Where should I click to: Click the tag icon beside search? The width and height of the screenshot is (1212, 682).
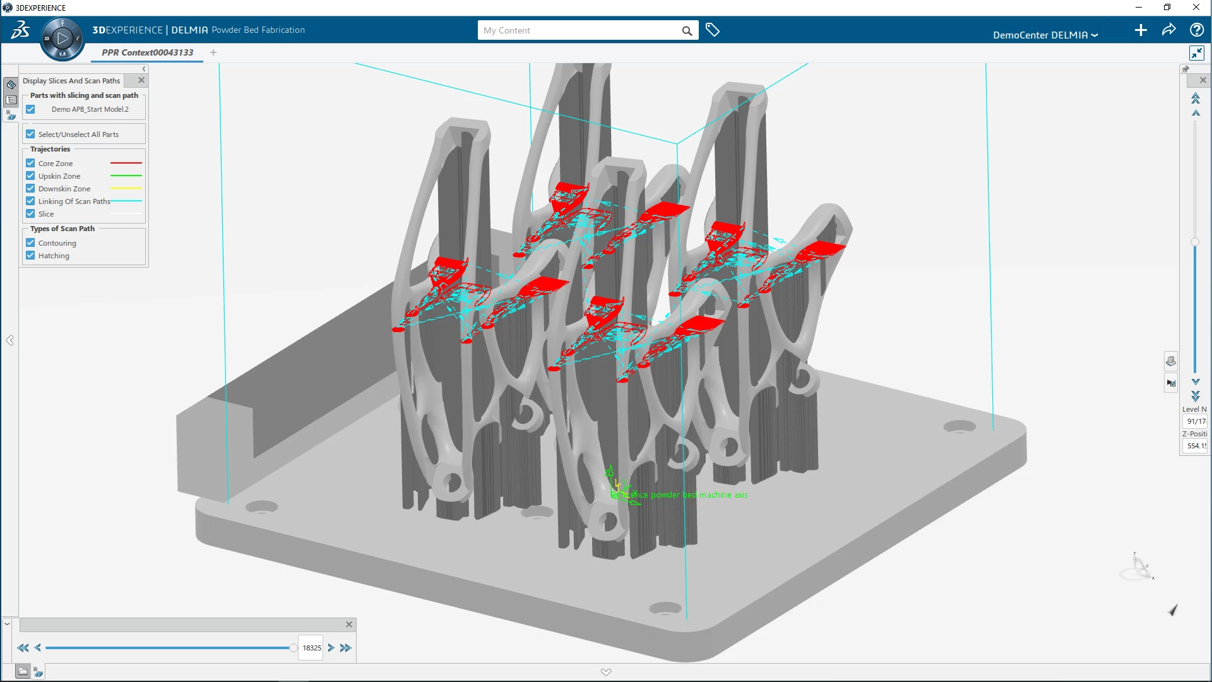[x=713, y=30]
